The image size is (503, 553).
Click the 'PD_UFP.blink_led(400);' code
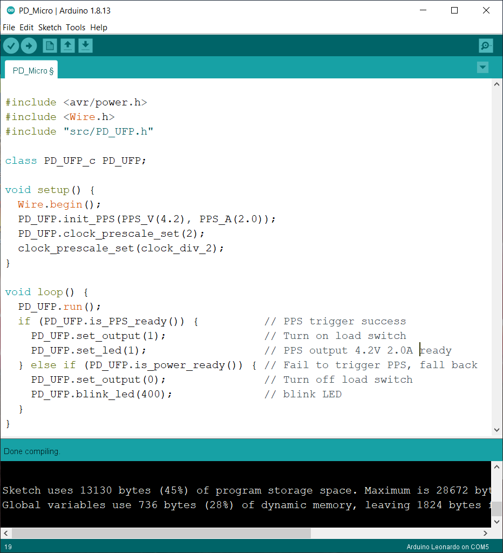[101, 394]
